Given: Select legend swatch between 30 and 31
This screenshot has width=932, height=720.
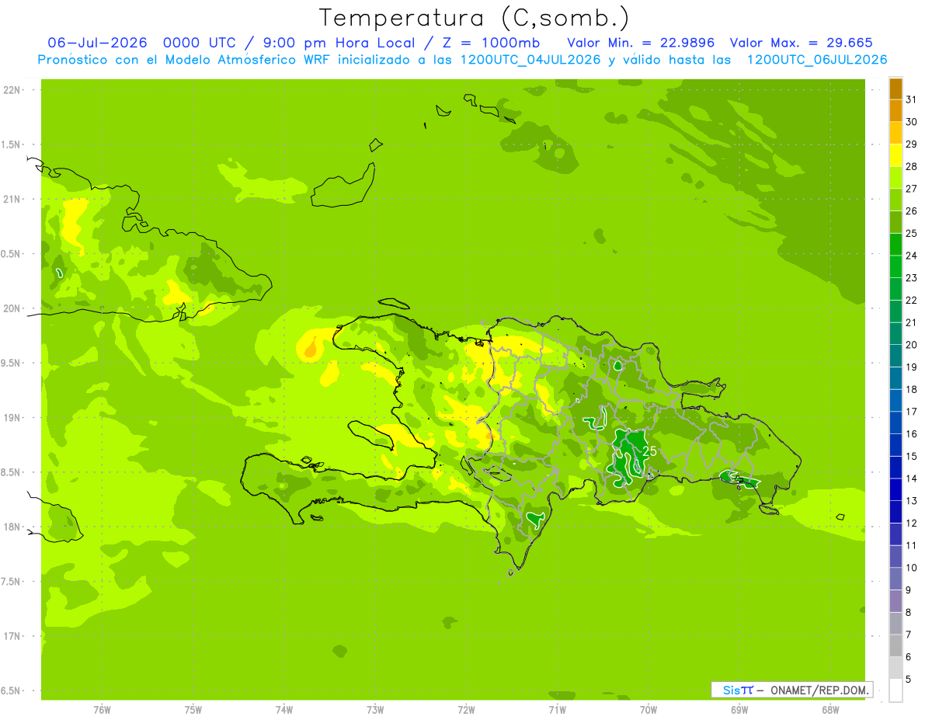Looking at the screenshot, I should pos(895,110).
